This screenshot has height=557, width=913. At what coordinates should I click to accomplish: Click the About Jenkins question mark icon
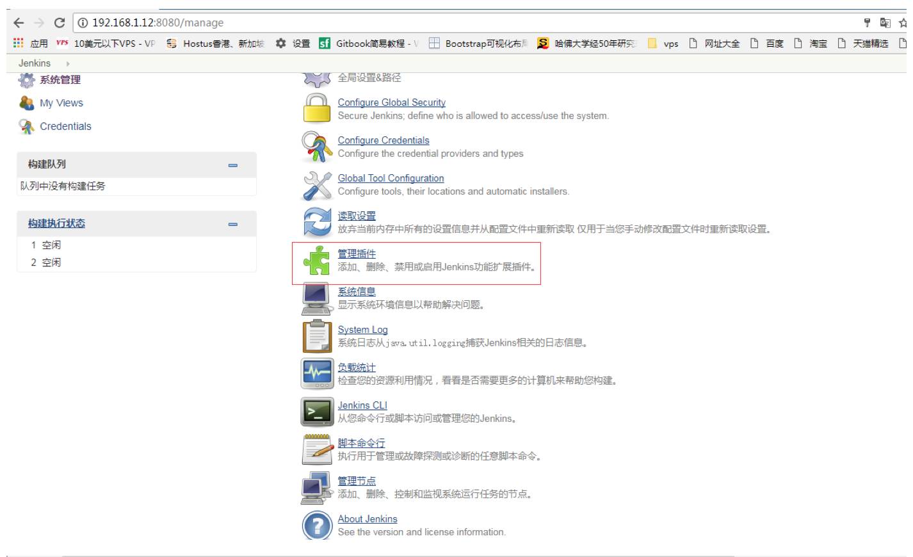click(x=317, y=525)
